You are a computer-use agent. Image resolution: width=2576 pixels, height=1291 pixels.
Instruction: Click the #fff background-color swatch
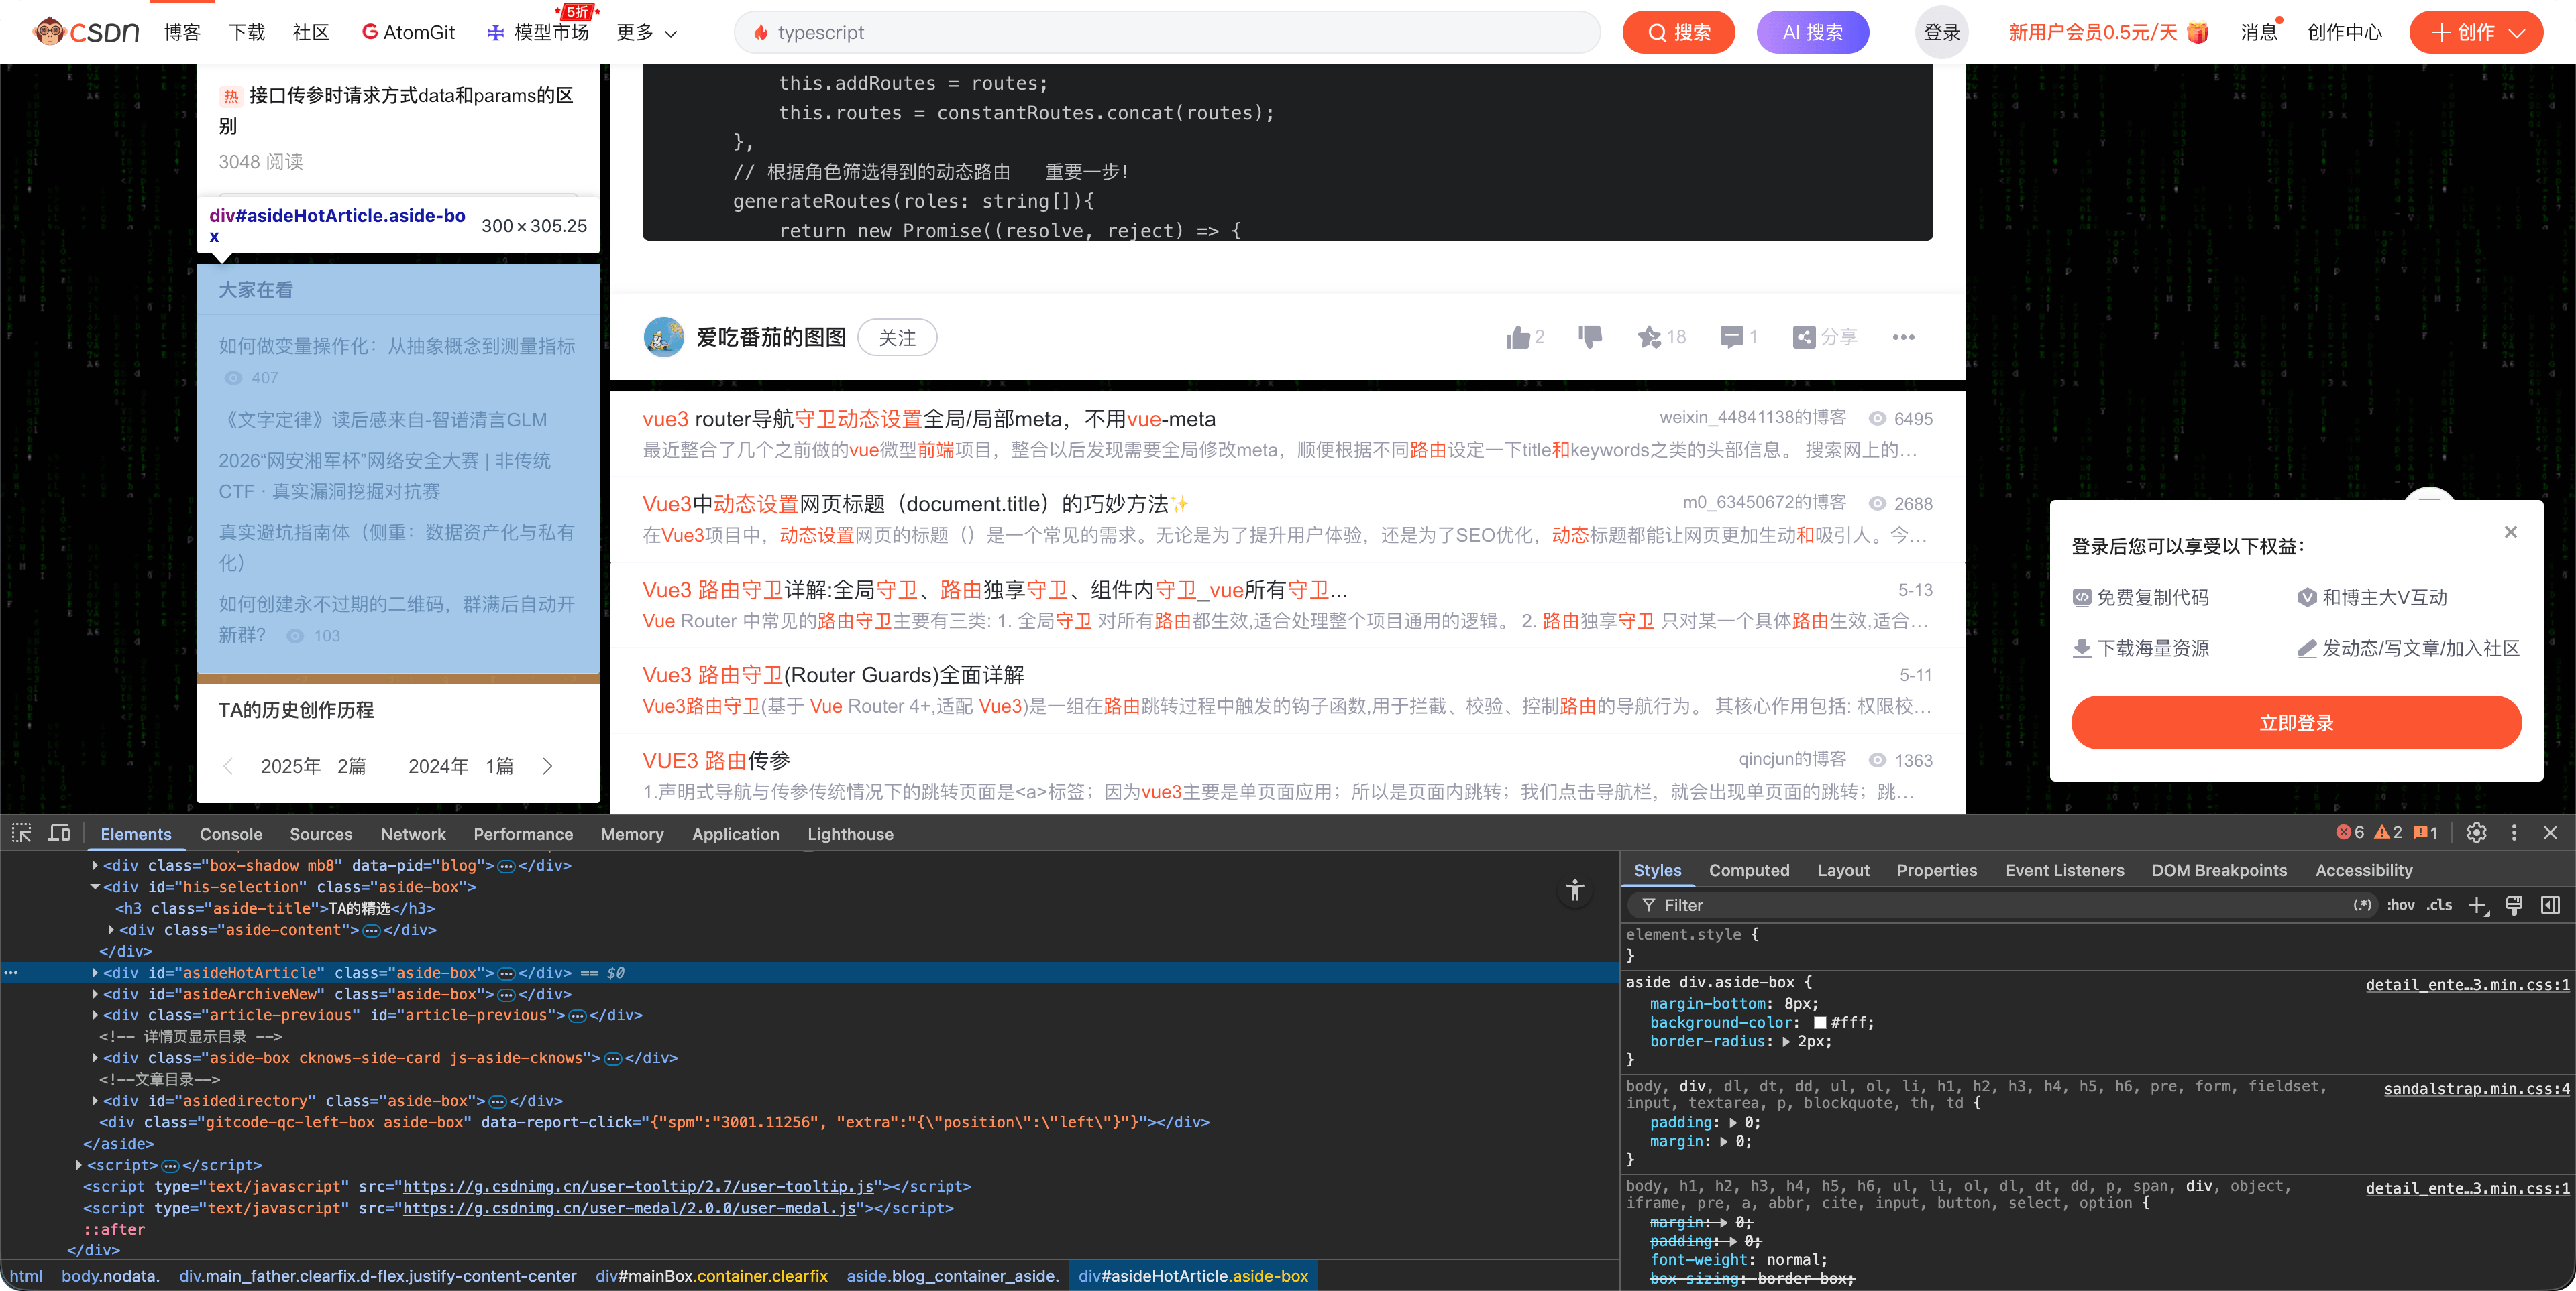click(x=1820, y=1022)
